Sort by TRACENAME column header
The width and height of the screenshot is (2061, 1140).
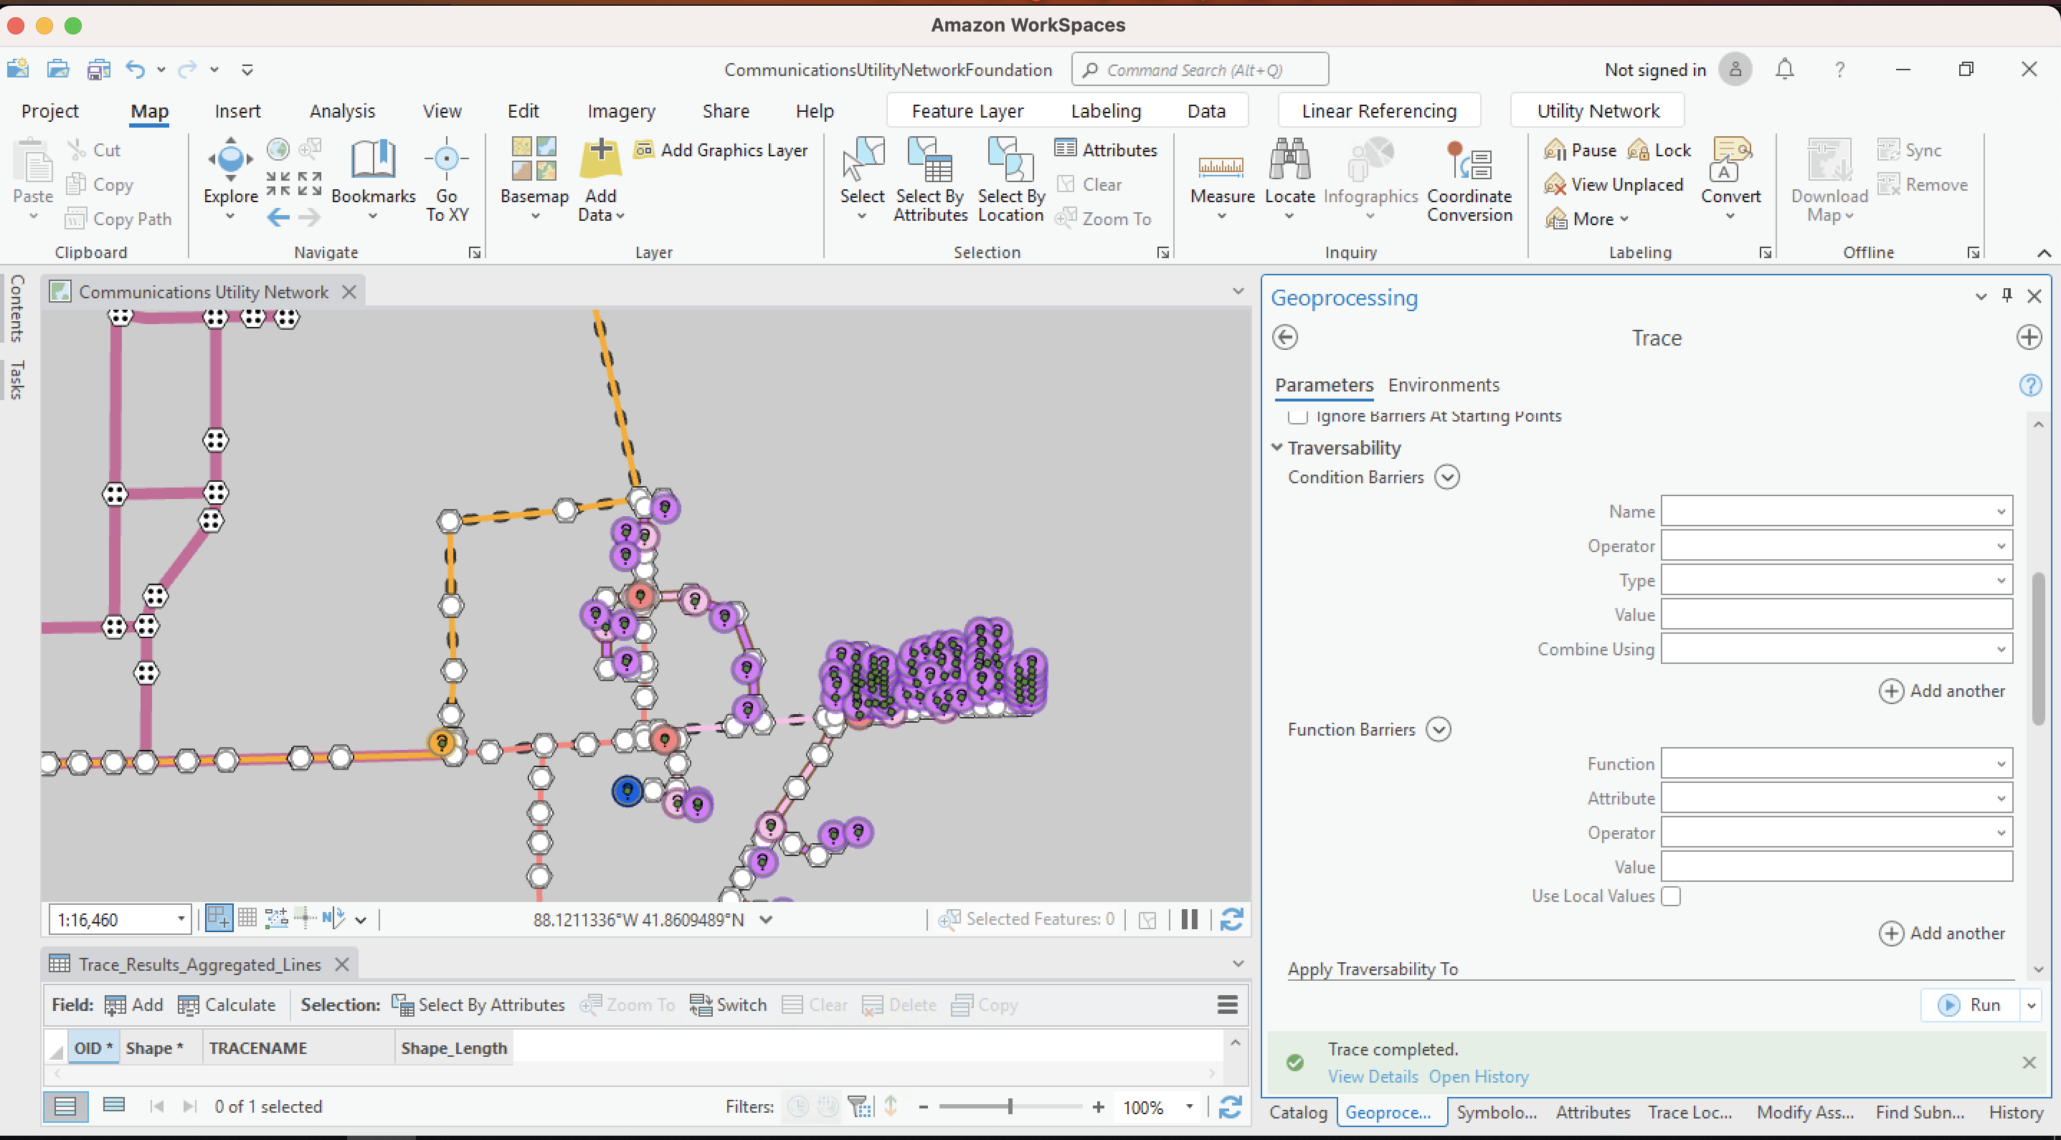(298, 1048)
